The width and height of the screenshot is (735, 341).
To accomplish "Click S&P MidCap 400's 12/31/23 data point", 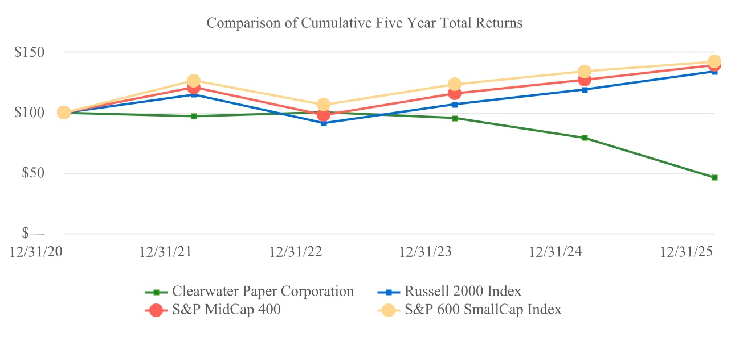I will (454, 93).
